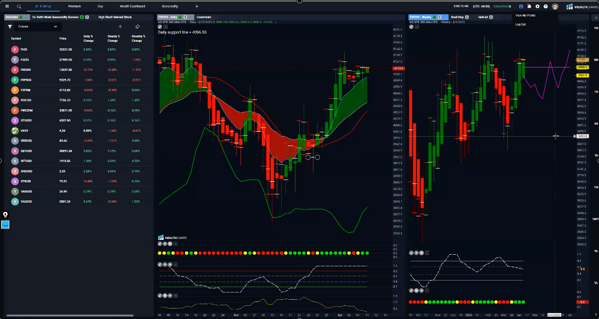
Task: Click the watchlist horizontal scrollbar
Action: 70,316
